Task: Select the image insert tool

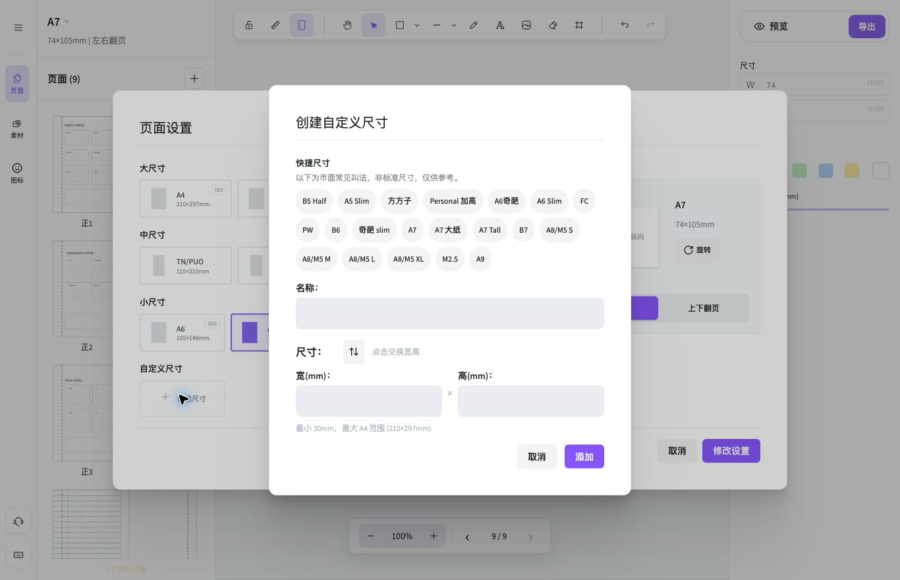Action: tap(526, 25)
